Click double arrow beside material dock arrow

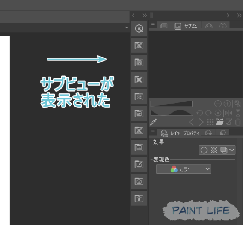click(x=145, y=15)
